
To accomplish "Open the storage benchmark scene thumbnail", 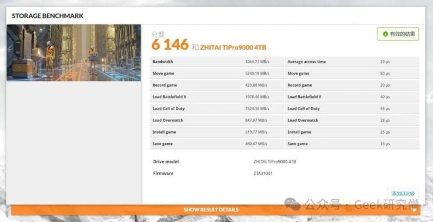I will (x=74, y=53).
